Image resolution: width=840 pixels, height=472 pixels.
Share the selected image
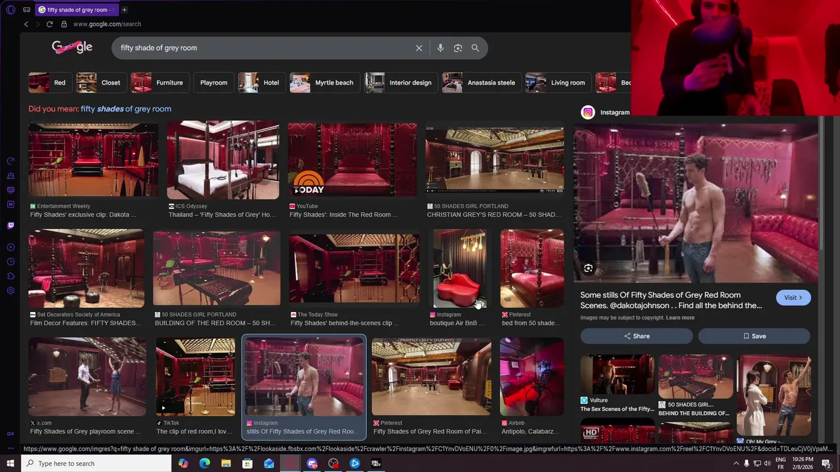click(637, 336)
